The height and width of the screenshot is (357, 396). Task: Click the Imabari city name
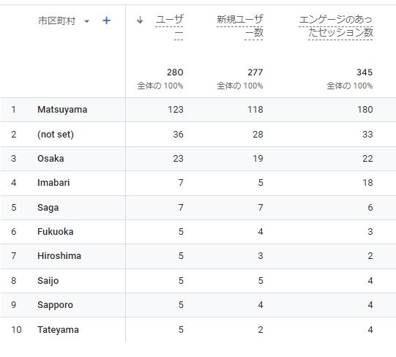point(53,183)
